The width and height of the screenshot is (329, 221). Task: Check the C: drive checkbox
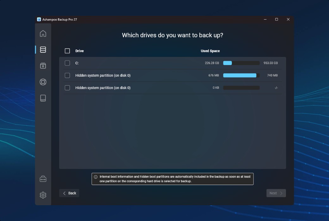(67, 63)
